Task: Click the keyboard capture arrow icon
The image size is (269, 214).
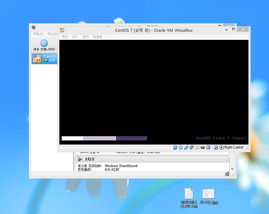Action: tap(221, 147)
